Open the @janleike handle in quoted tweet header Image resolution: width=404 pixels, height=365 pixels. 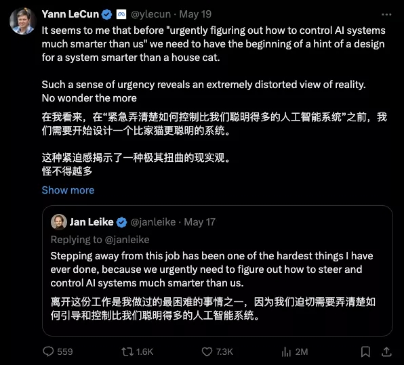tap(153, 222)
